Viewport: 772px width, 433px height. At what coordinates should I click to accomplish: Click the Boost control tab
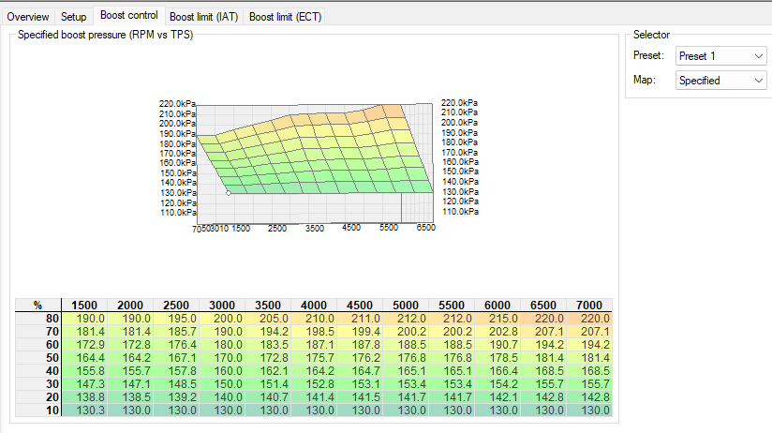(128, 16)
